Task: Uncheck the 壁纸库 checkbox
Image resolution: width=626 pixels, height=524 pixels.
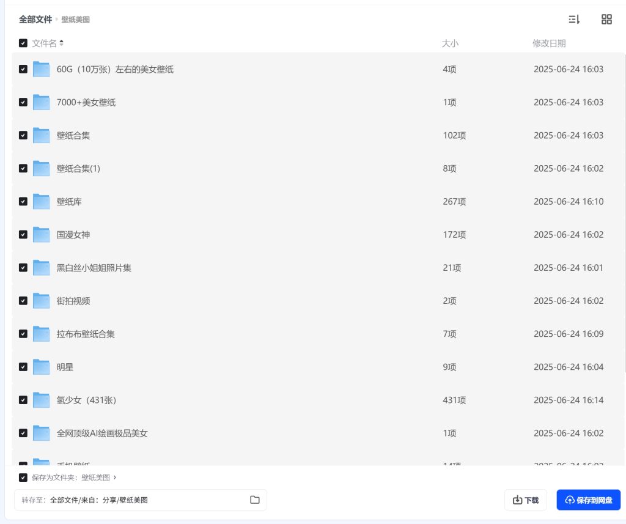Action: (x=23, y=202)
